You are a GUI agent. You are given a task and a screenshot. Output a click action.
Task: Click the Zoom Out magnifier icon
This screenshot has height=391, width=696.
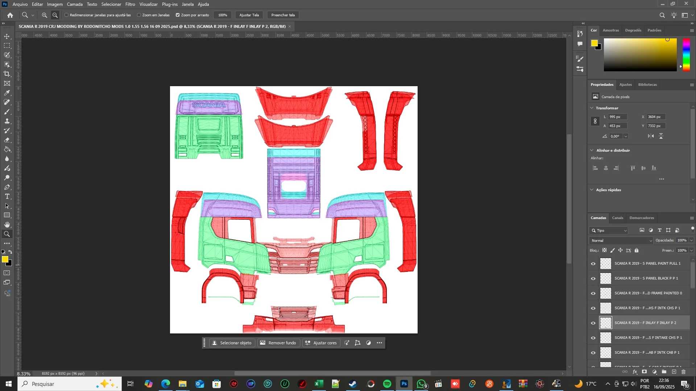point(55,15)
